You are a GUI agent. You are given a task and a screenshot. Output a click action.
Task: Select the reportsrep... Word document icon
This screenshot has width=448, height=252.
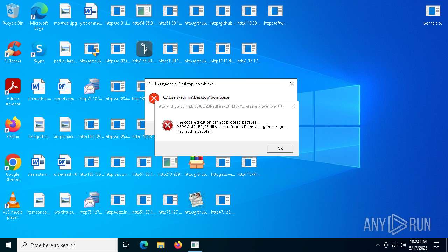(65, 90)
